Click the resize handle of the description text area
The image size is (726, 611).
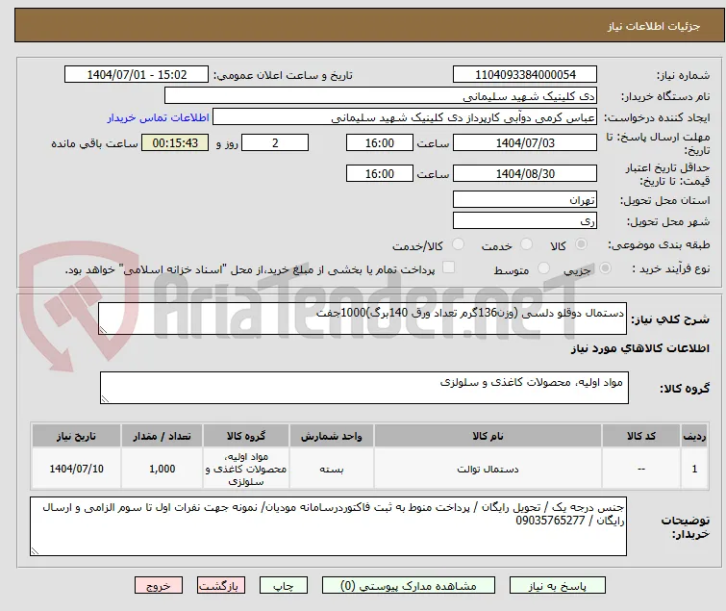coord(103,330)
